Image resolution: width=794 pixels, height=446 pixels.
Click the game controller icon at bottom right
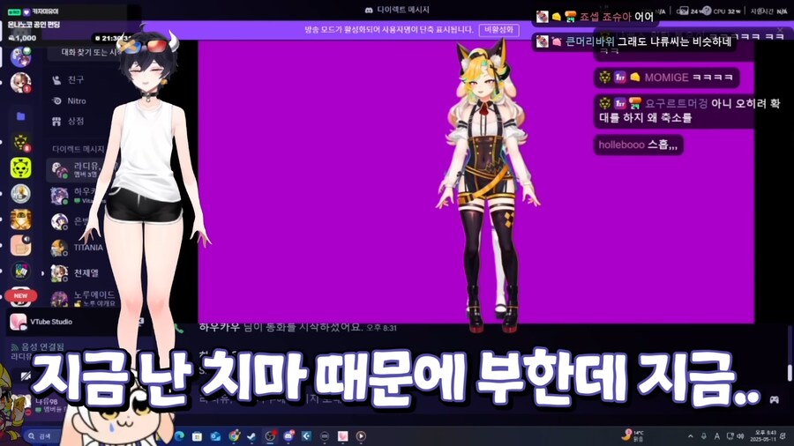click(x=775, y=399)
